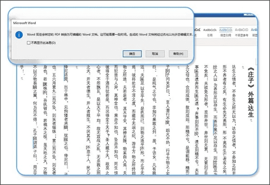Click the document title 《庄子》外篇·达生
This screenshot has width=270, height=185.
pos(251,92)
